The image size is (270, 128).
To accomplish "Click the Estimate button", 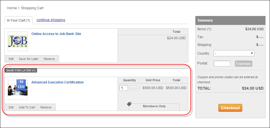I will (x=243, y=64).
